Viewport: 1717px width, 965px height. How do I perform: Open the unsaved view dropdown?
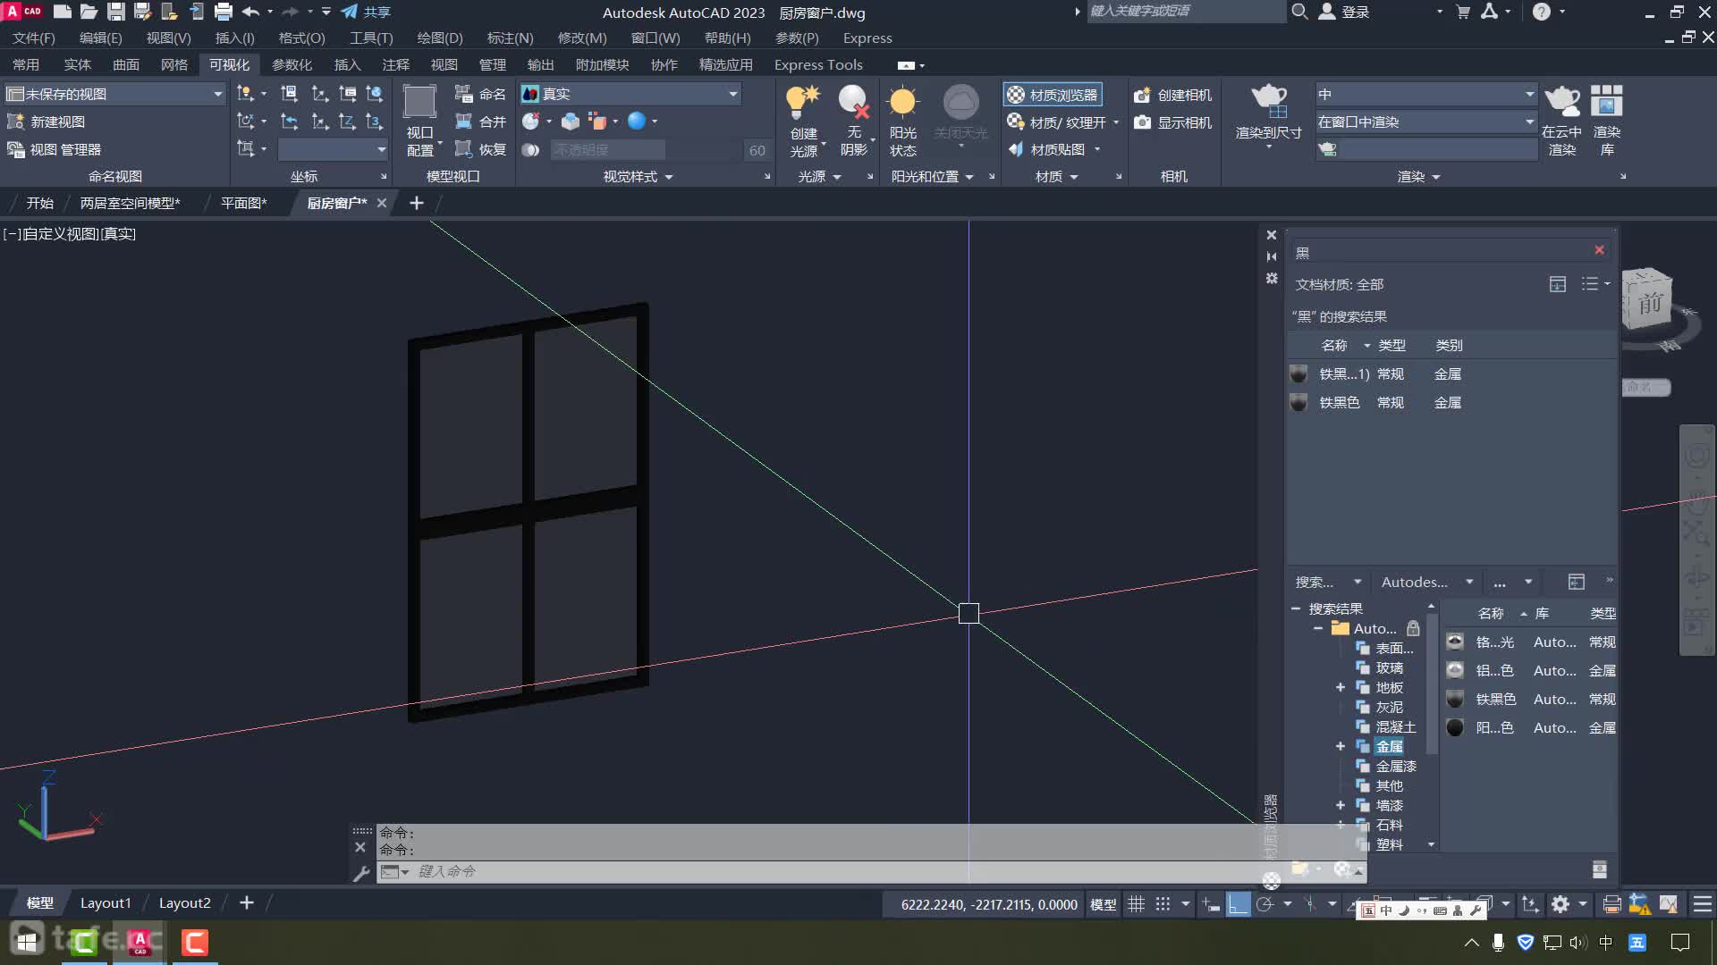tap(114, 94)
